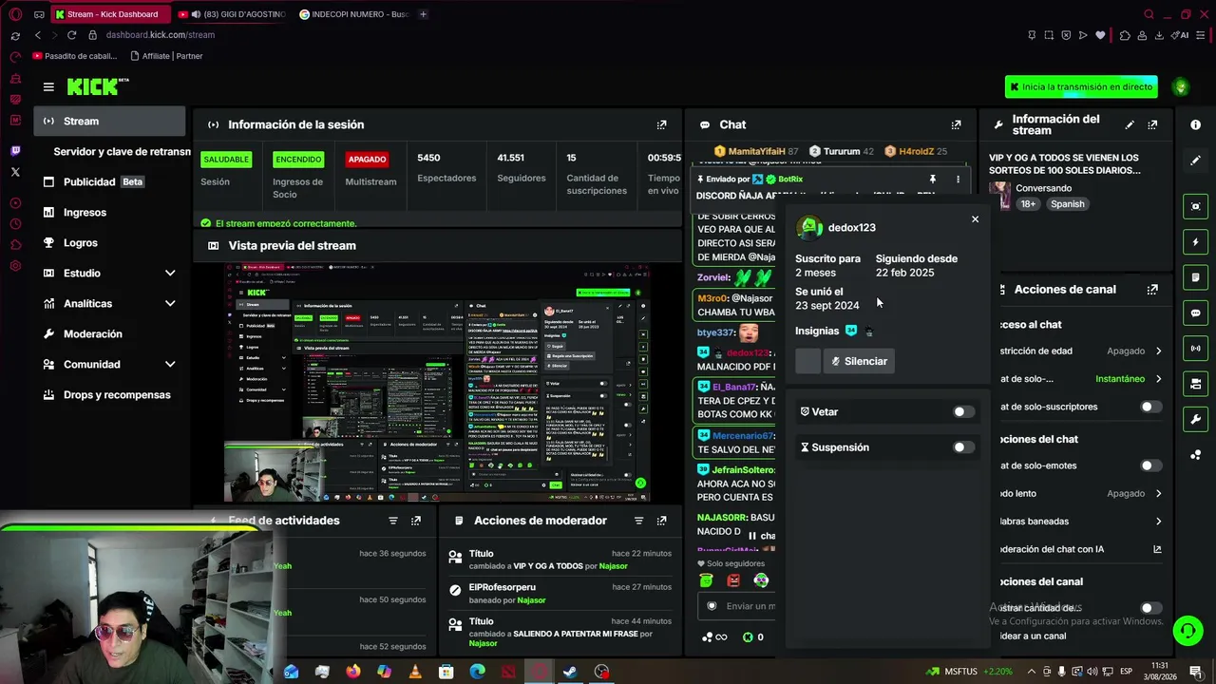The image size is (1216, 684).
Task: Unpin the BotRix pinned message
Action: point(933,179)
